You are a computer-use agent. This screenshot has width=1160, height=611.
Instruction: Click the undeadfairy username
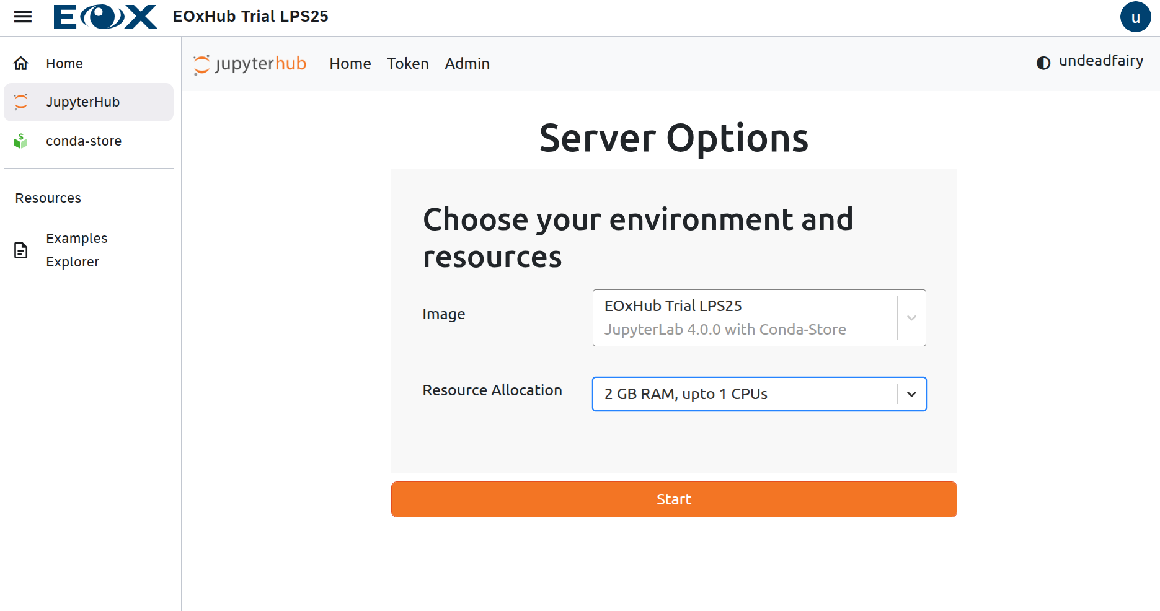pyautogui.click(x=1100, y=61)
